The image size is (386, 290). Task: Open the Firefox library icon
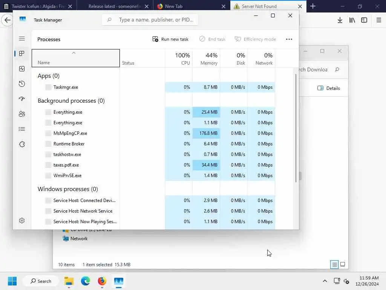[x=352, y=20]
